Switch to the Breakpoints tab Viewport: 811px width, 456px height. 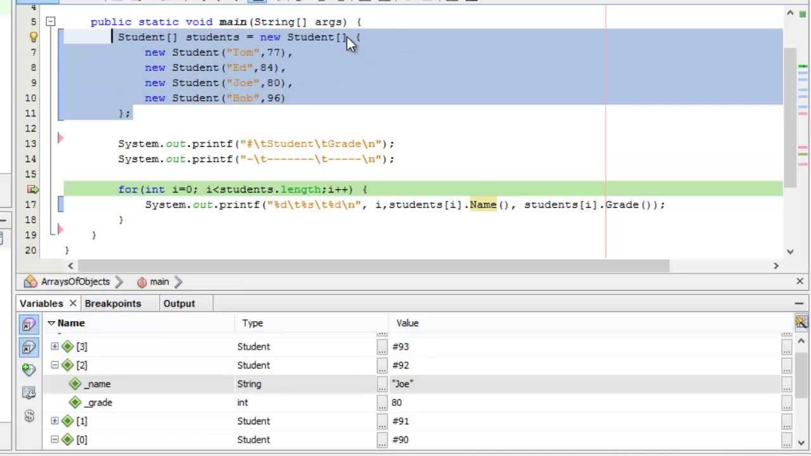coord(113,303)
